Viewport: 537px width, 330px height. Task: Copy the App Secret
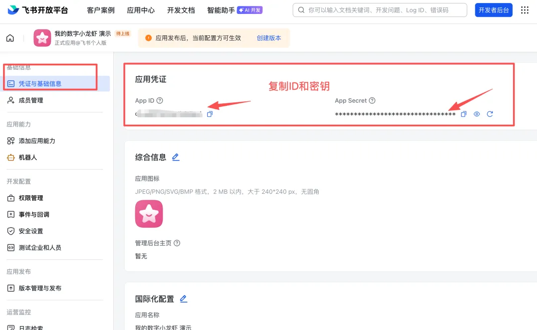[x=463, y=114]
